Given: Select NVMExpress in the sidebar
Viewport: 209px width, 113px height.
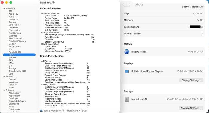Looking at the screenshot, I should (15, 46).
